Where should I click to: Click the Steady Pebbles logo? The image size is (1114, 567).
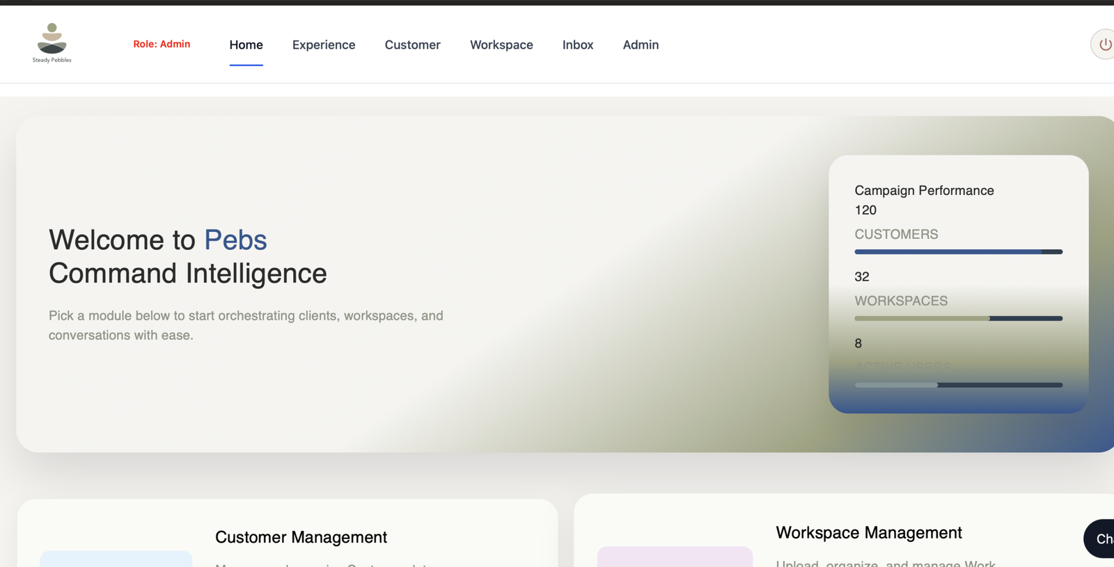tap(52, 43)
